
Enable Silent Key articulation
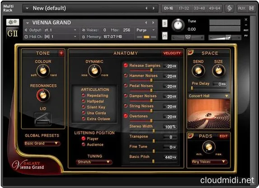click(83, 107)
